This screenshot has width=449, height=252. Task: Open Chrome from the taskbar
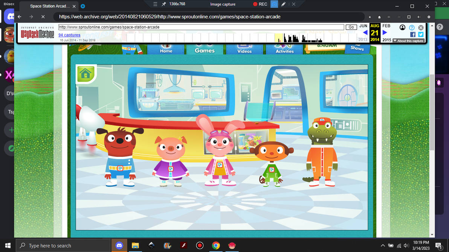216,246
